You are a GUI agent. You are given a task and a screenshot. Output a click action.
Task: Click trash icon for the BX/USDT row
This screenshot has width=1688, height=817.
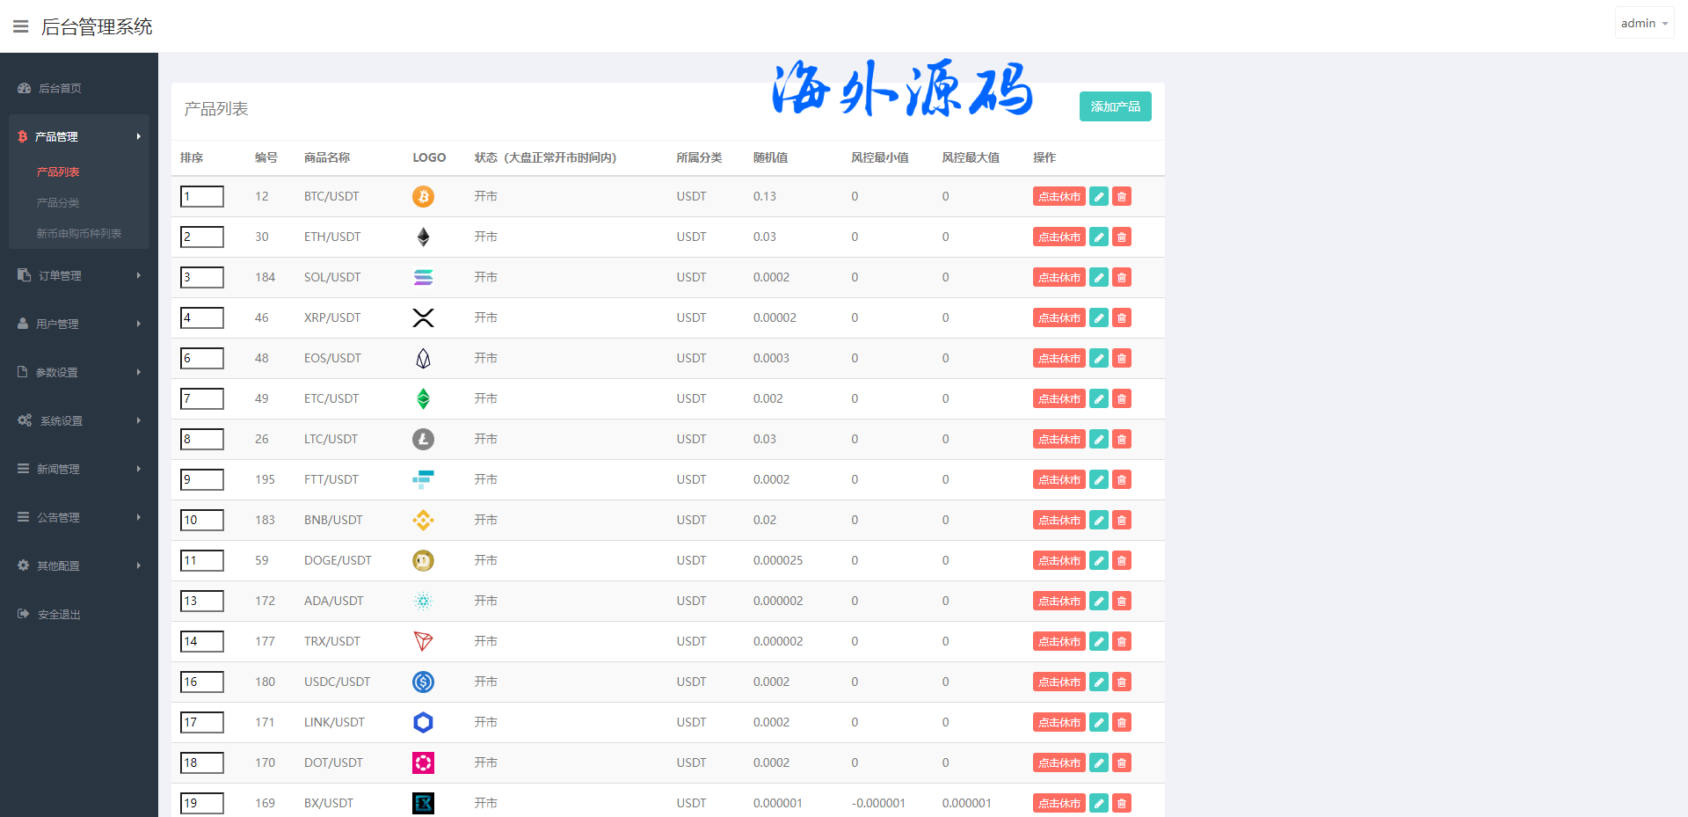(1121, 803)
